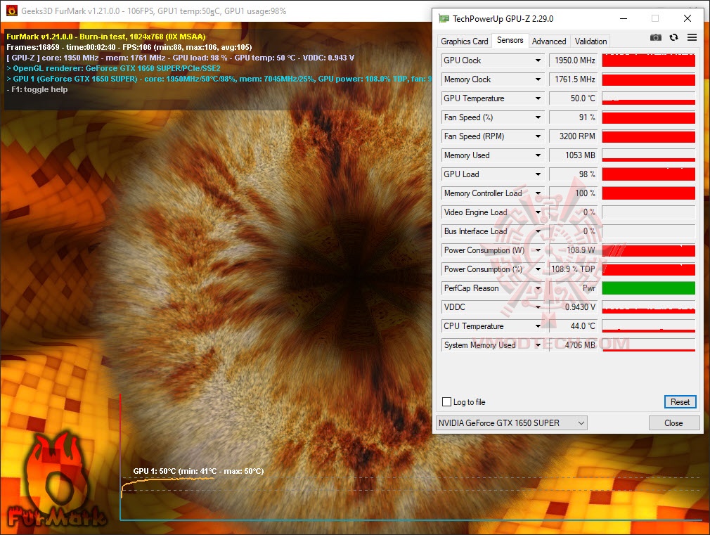Click the 1950.0 MHz GPU clock value
Viewport: 710px width, 535px height.
pyautogui.click(x=574, y=60)
